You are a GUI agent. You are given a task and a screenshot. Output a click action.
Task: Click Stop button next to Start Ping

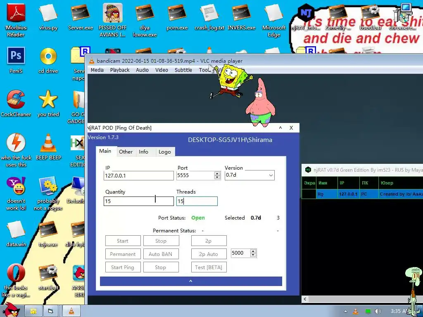161,267
